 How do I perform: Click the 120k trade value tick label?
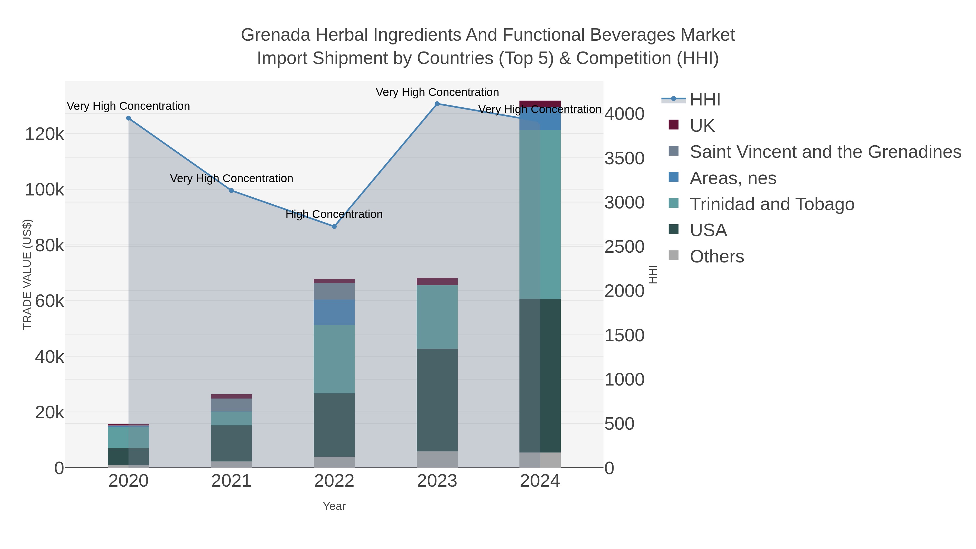click(45, 134)
